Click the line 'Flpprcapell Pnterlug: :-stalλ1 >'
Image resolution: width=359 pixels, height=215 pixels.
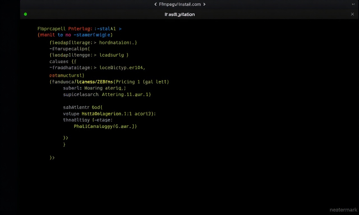79,29
